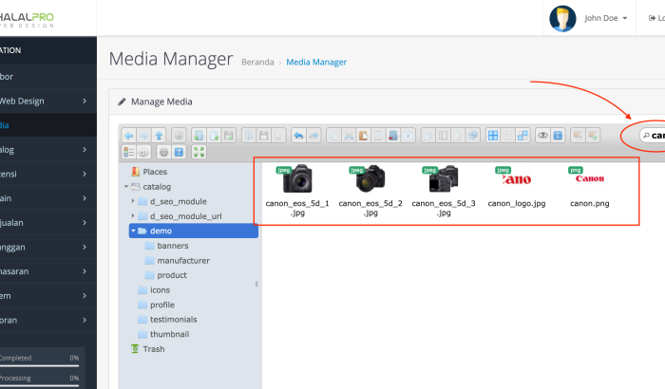Click the Redo arrow icon
Image resolution: width=665 pixels, height=389 pixels.
coord(313,136)
